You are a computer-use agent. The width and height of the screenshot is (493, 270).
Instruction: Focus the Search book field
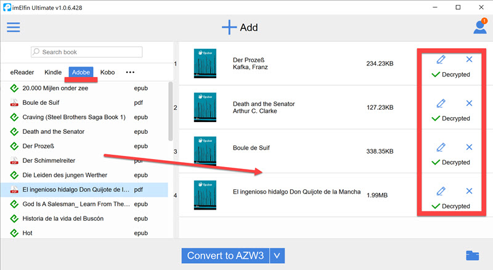(86, 52)
